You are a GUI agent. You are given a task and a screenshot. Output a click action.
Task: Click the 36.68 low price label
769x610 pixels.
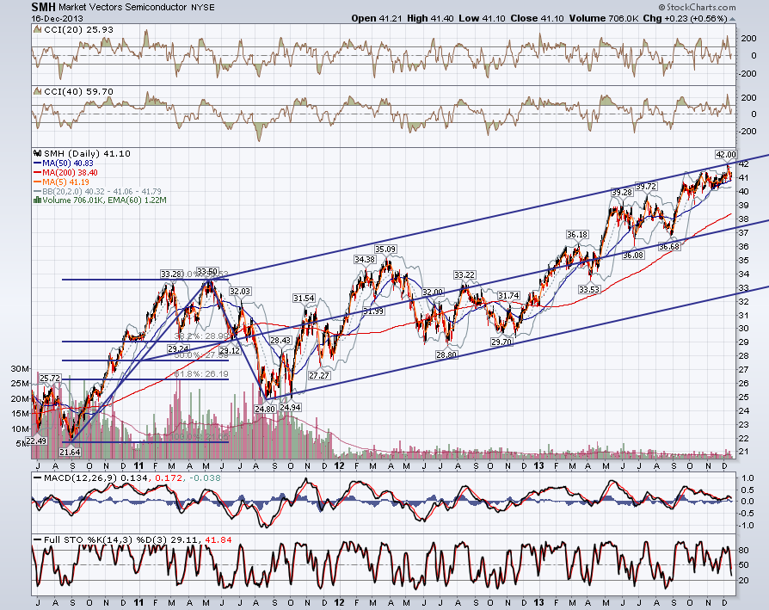669,247
